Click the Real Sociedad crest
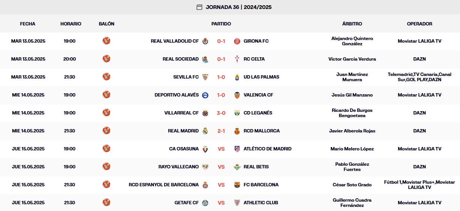This screenshot has width=460, height=211. 205,59
